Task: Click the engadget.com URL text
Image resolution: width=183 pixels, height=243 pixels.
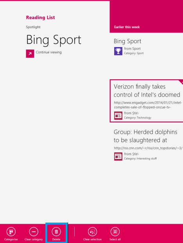Action: (x=148, y=105)
